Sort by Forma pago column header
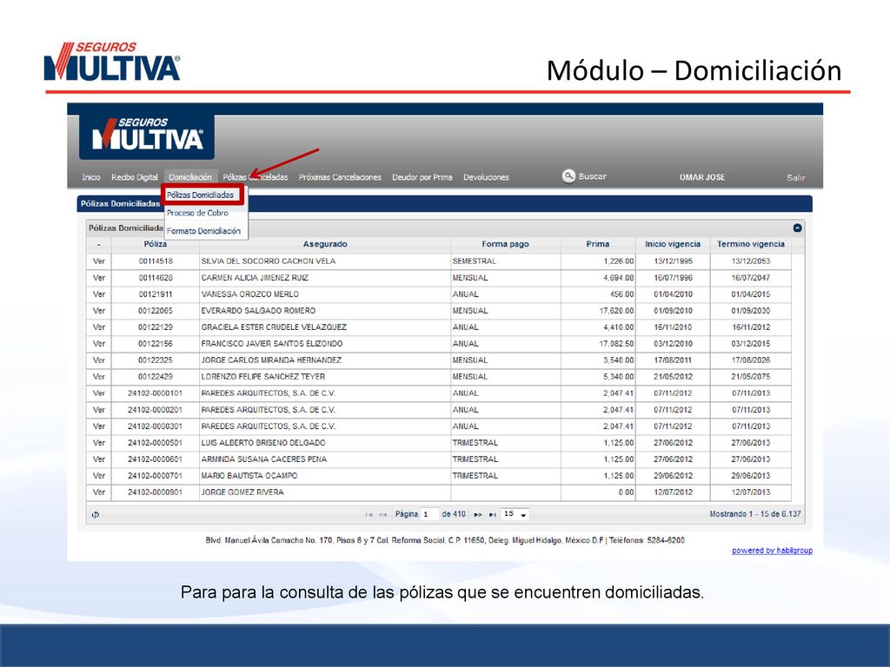 click(x=505, y=244)
